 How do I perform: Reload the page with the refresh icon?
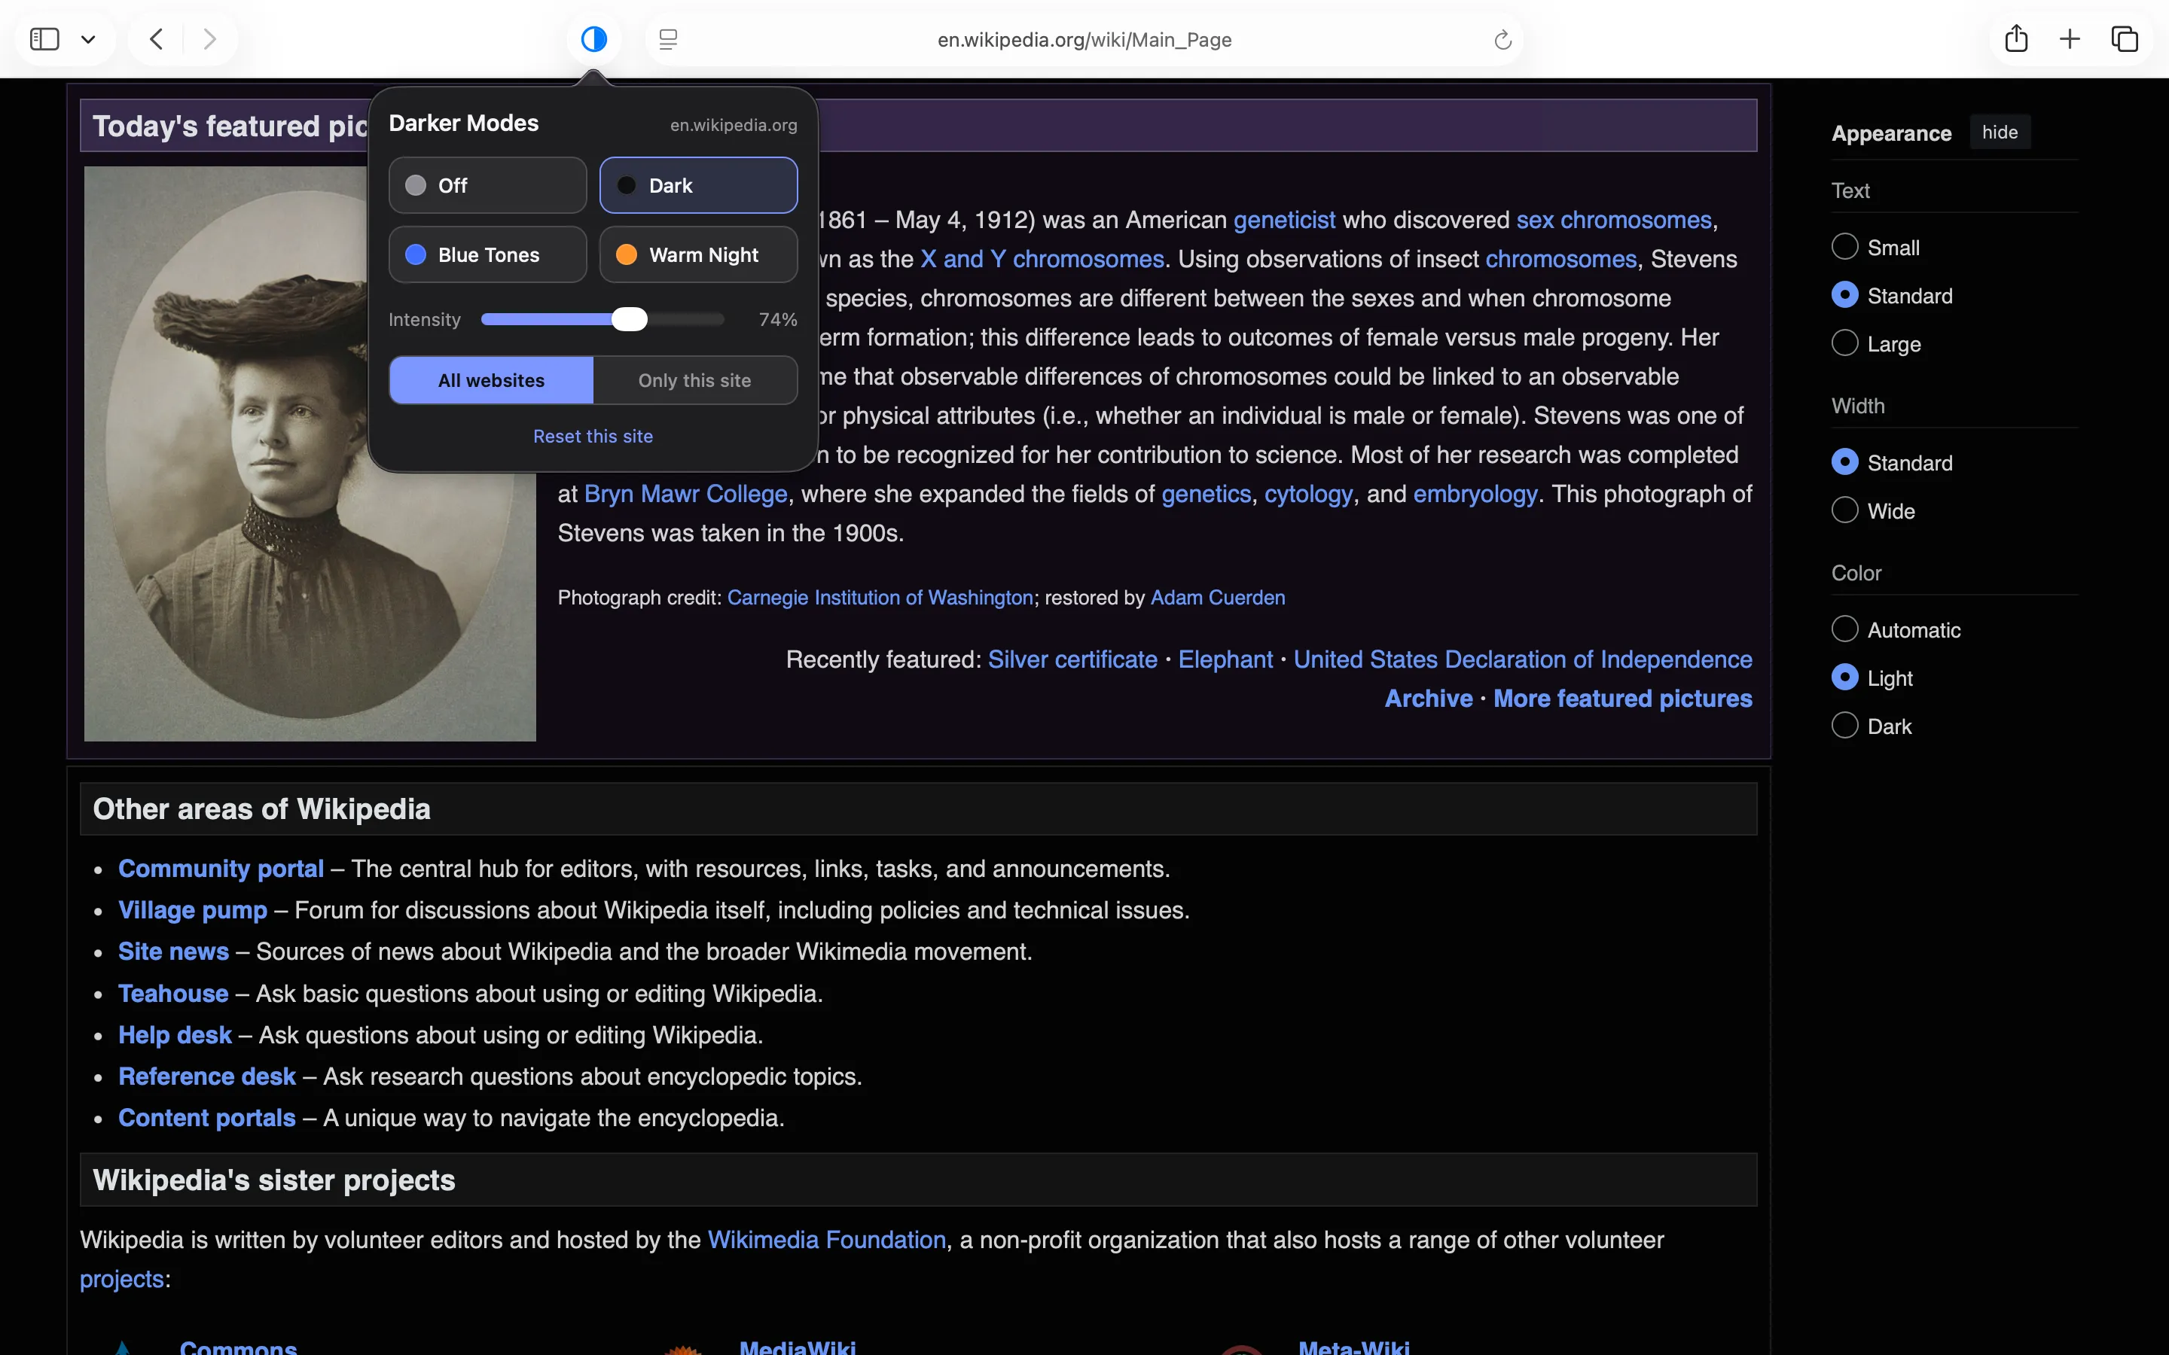coord(1503,39)
